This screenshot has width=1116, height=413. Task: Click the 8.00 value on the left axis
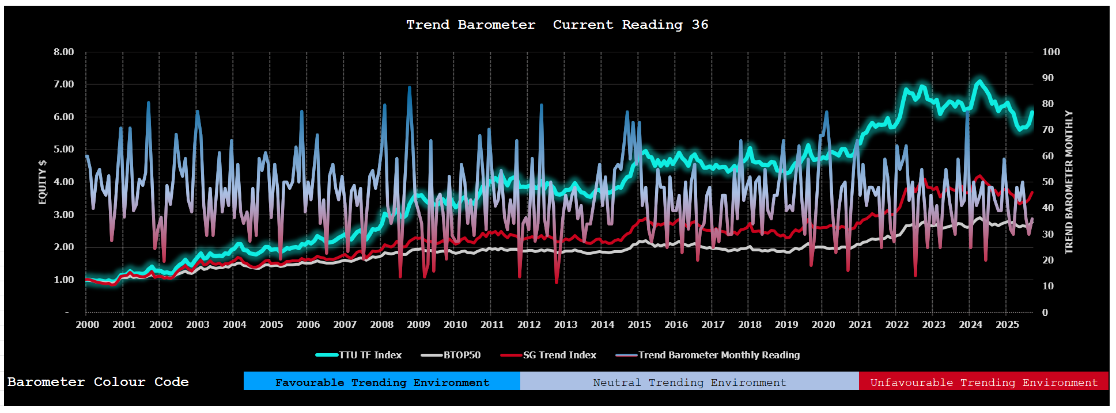coord(64,52)
